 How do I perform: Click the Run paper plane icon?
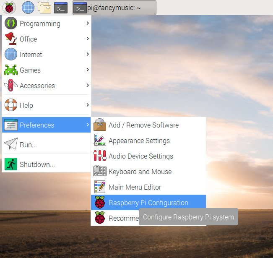click(x=11, y=143)
